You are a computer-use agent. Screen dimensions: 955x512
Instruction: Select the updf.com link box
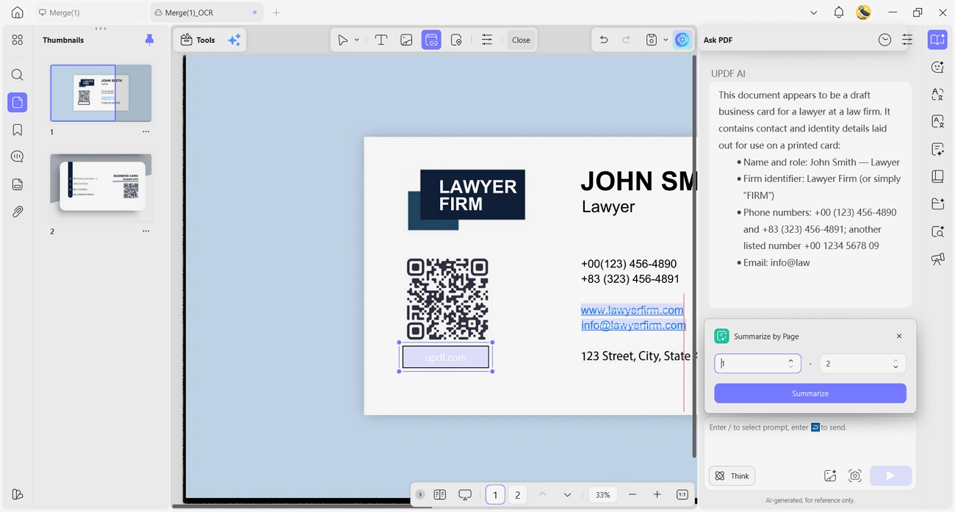pyautogui.click(x=445, y=357)
